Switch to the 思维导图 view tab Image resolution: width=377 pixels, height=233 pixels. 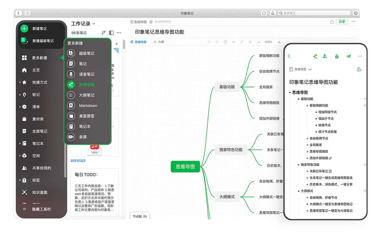(x=138, y=42)
